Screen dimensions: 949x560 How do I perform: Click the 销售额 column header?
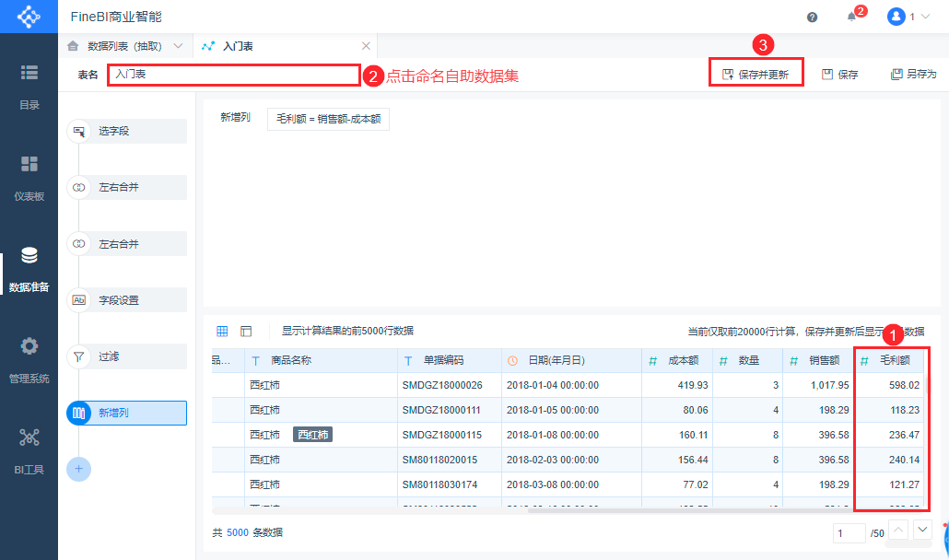point(818,360)
